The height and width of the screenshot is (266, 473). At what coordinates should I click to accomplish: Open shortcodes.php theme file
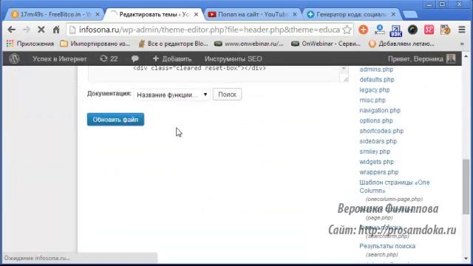point(381,131)
